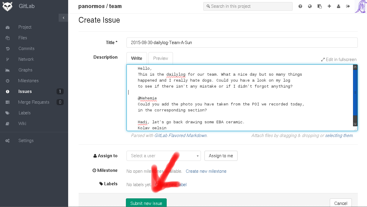The height and width of the screenshot is (207, 367).
Task: Click the penguin user avatar
Action: (x=360, y=7)
